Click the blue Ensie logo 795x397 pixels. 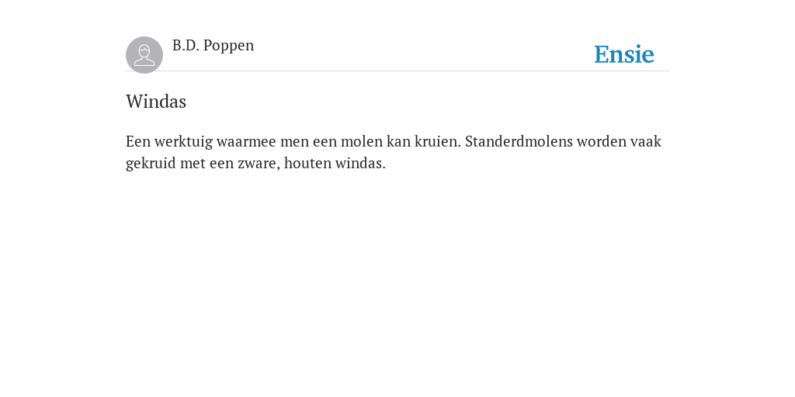(624, 54)
